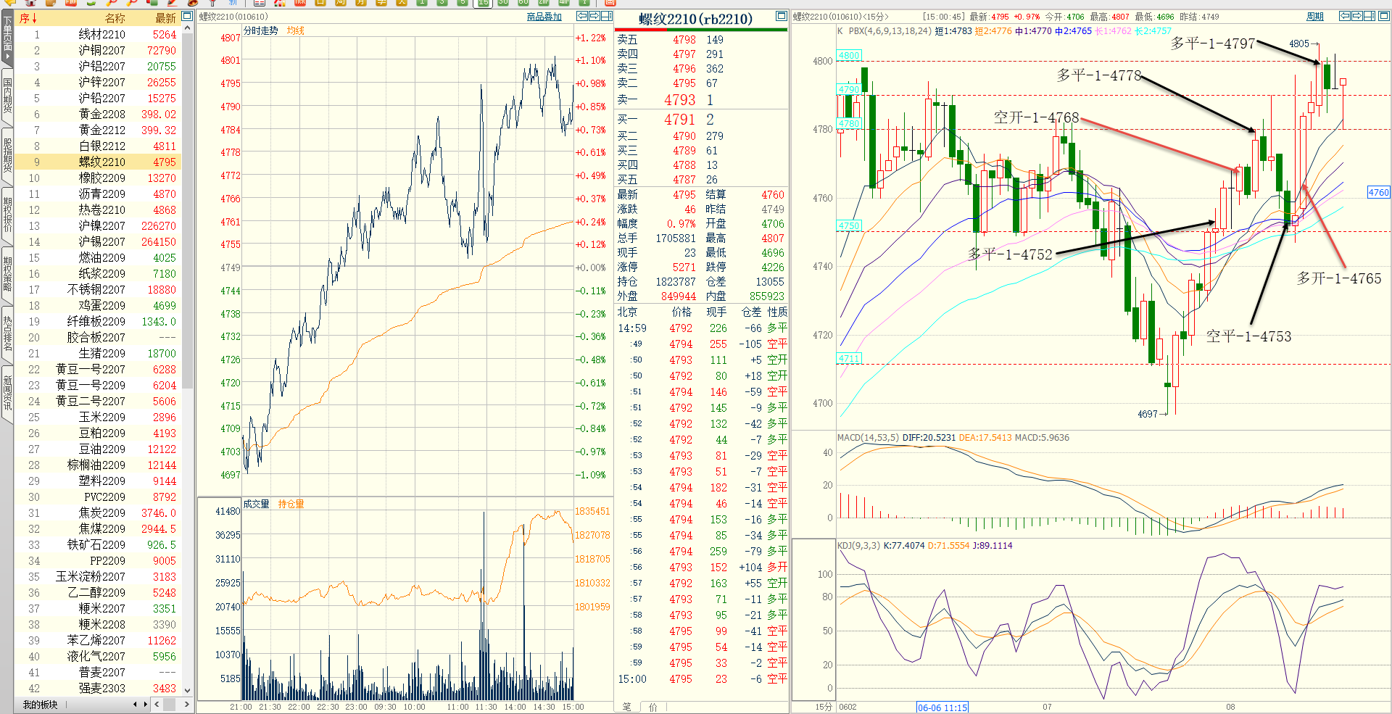Image resolution: width=1392 pixels, height=714 pixels.
Task: Click the KDJ(9,3,3) indicator label
Action: 858,545
